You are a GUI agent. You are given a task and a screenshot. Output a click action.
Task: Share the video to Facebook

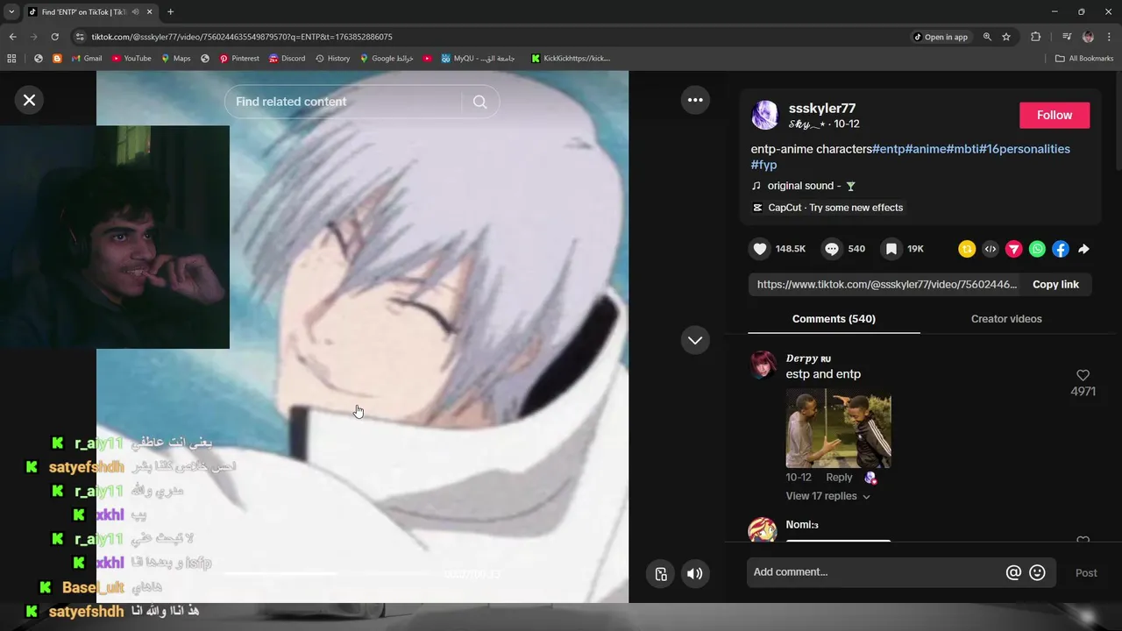coord(1061,249)
